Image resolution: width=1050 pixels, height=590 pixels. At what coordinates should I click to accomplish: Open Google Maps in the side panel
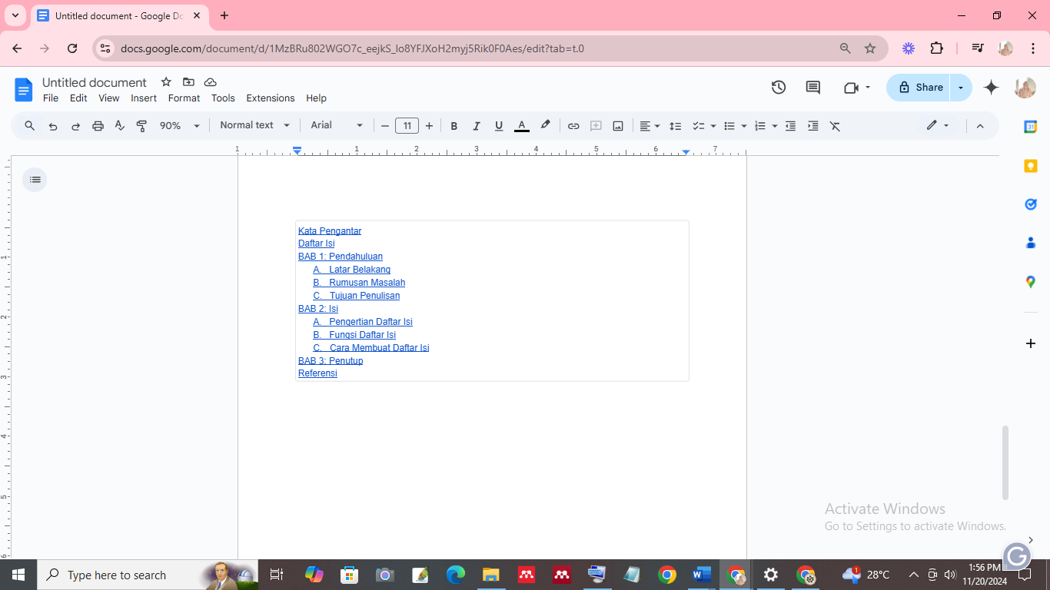[1031, 282]
